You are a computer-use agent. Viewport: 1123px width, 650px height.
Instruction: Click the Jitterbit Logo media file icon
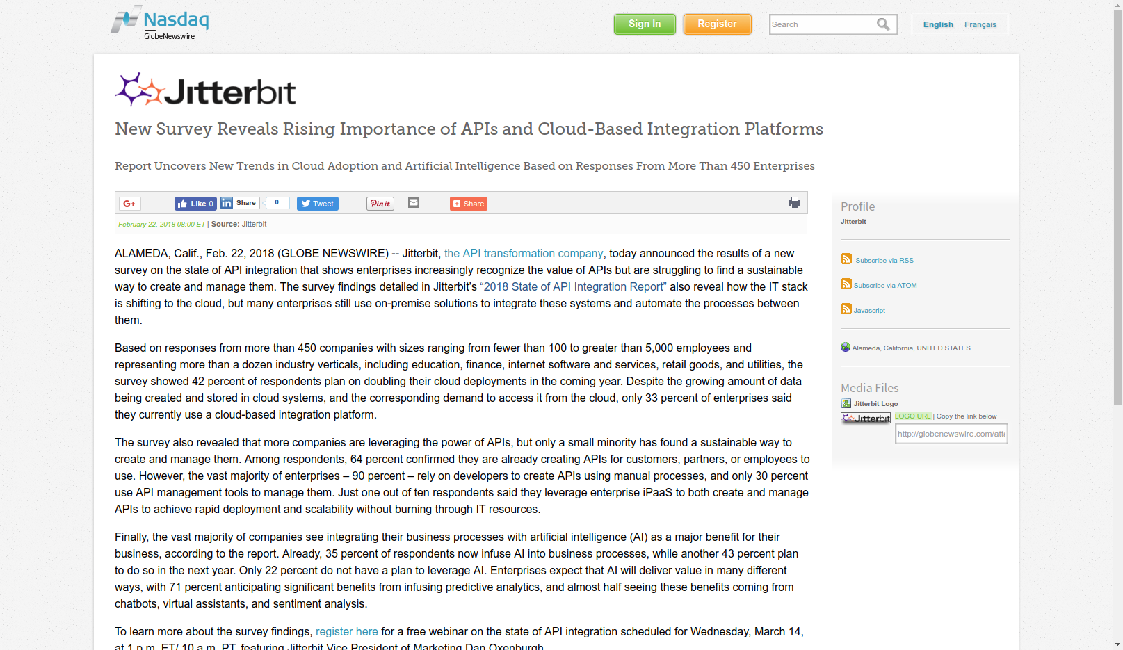coord(846,403)
